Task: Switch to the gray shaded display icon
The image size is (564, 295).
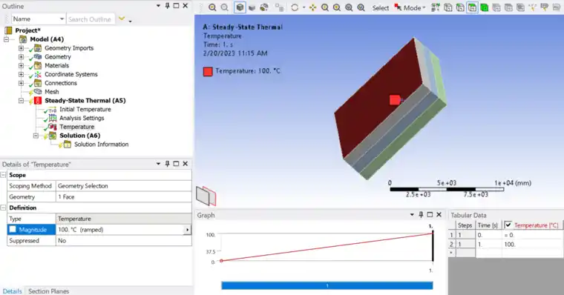Action: 252,7
